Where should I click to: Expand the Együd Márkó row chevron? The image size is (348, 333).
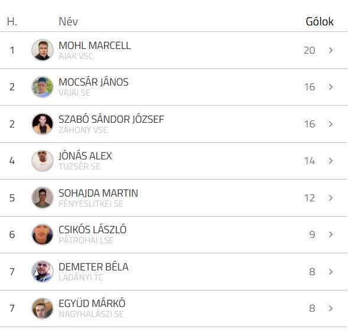pos(331,308)
